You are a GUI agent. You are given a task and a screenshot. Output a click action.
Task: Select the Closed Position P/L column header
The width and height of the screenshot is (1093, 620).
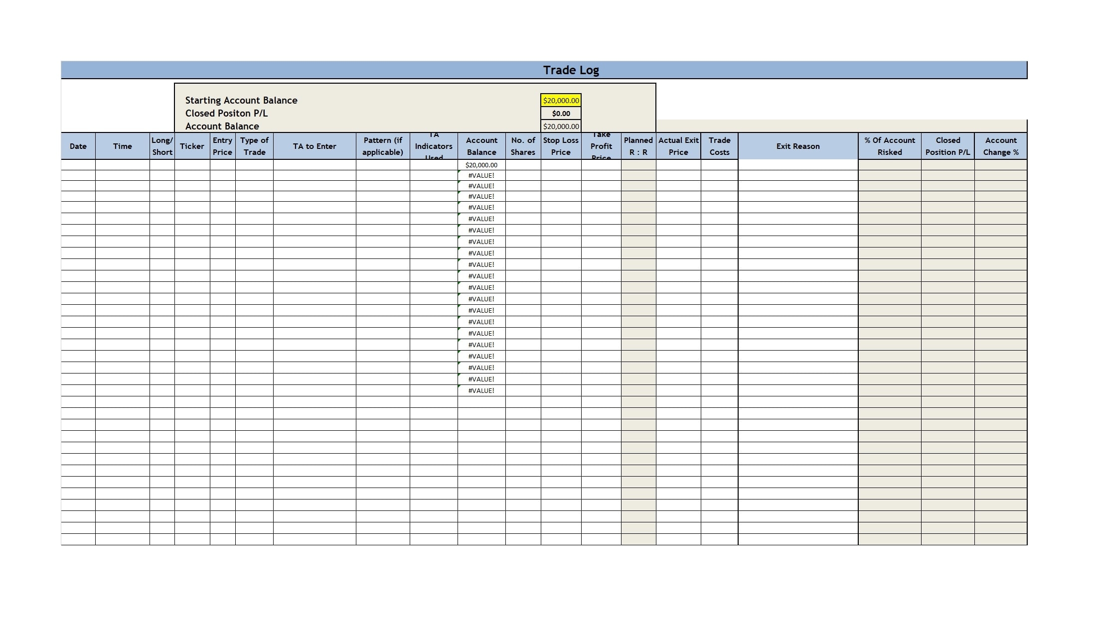click(947, 146)
